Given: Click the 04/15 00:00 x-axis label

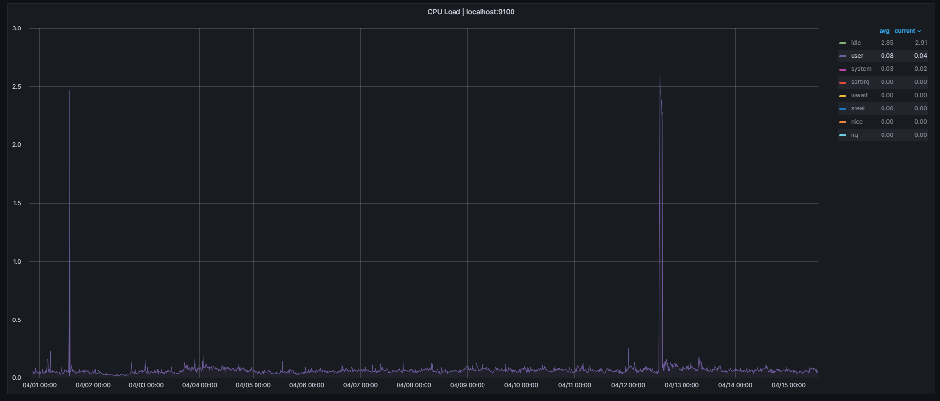Looking at the screenshot, I should 789,385.
